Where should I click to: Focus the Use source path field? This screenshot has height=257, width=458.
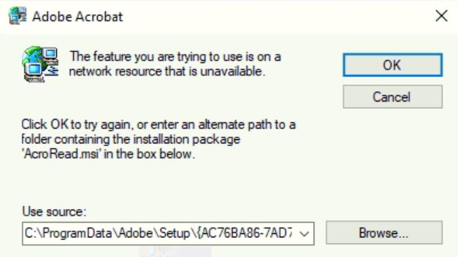pos(168,233)
